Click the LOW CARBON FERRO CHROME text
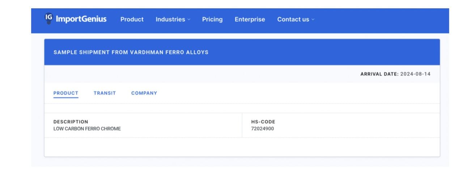The image size is (463, 187). point(87,129)
